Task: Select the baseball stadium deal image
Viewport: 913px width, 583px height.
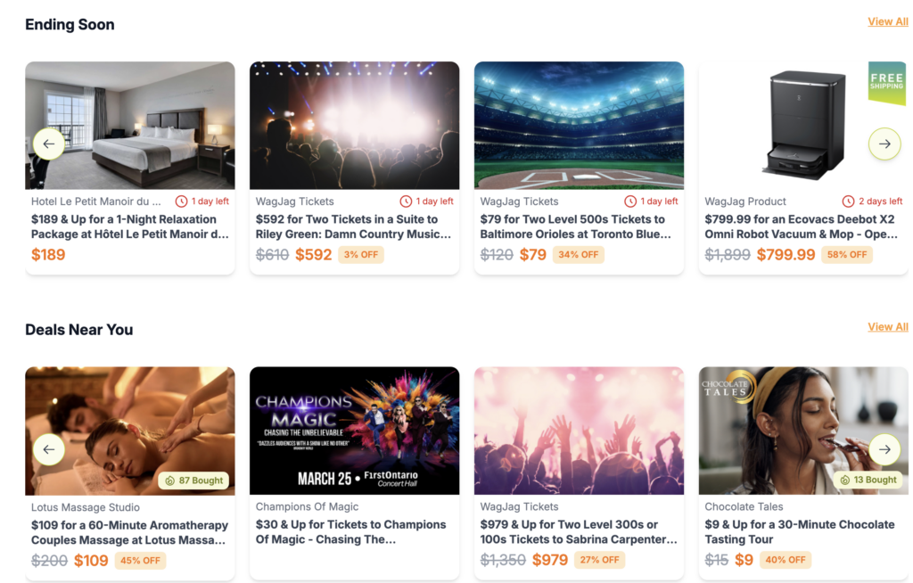Action: pos(579,125)
